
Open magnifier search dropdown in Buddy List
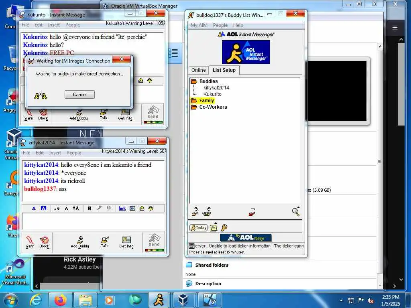click(296, 212)
